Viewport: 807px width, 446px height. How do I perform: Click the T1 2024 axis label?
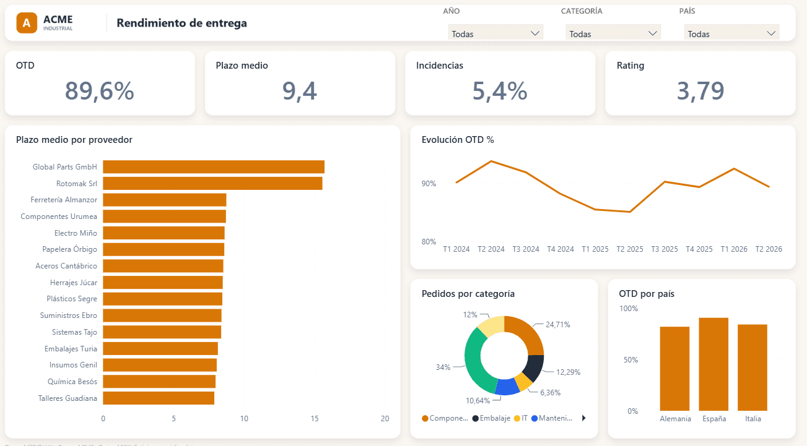[x=456, y=249]
